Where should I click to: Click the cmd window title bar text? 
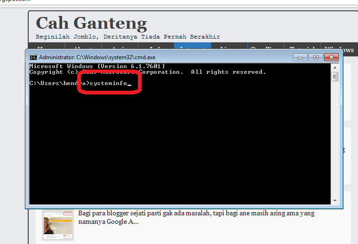click(97, 57)
